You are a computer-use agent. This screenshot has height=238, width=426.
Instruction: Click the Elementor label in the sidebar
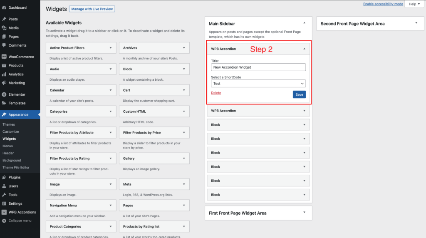pos(17,94)
